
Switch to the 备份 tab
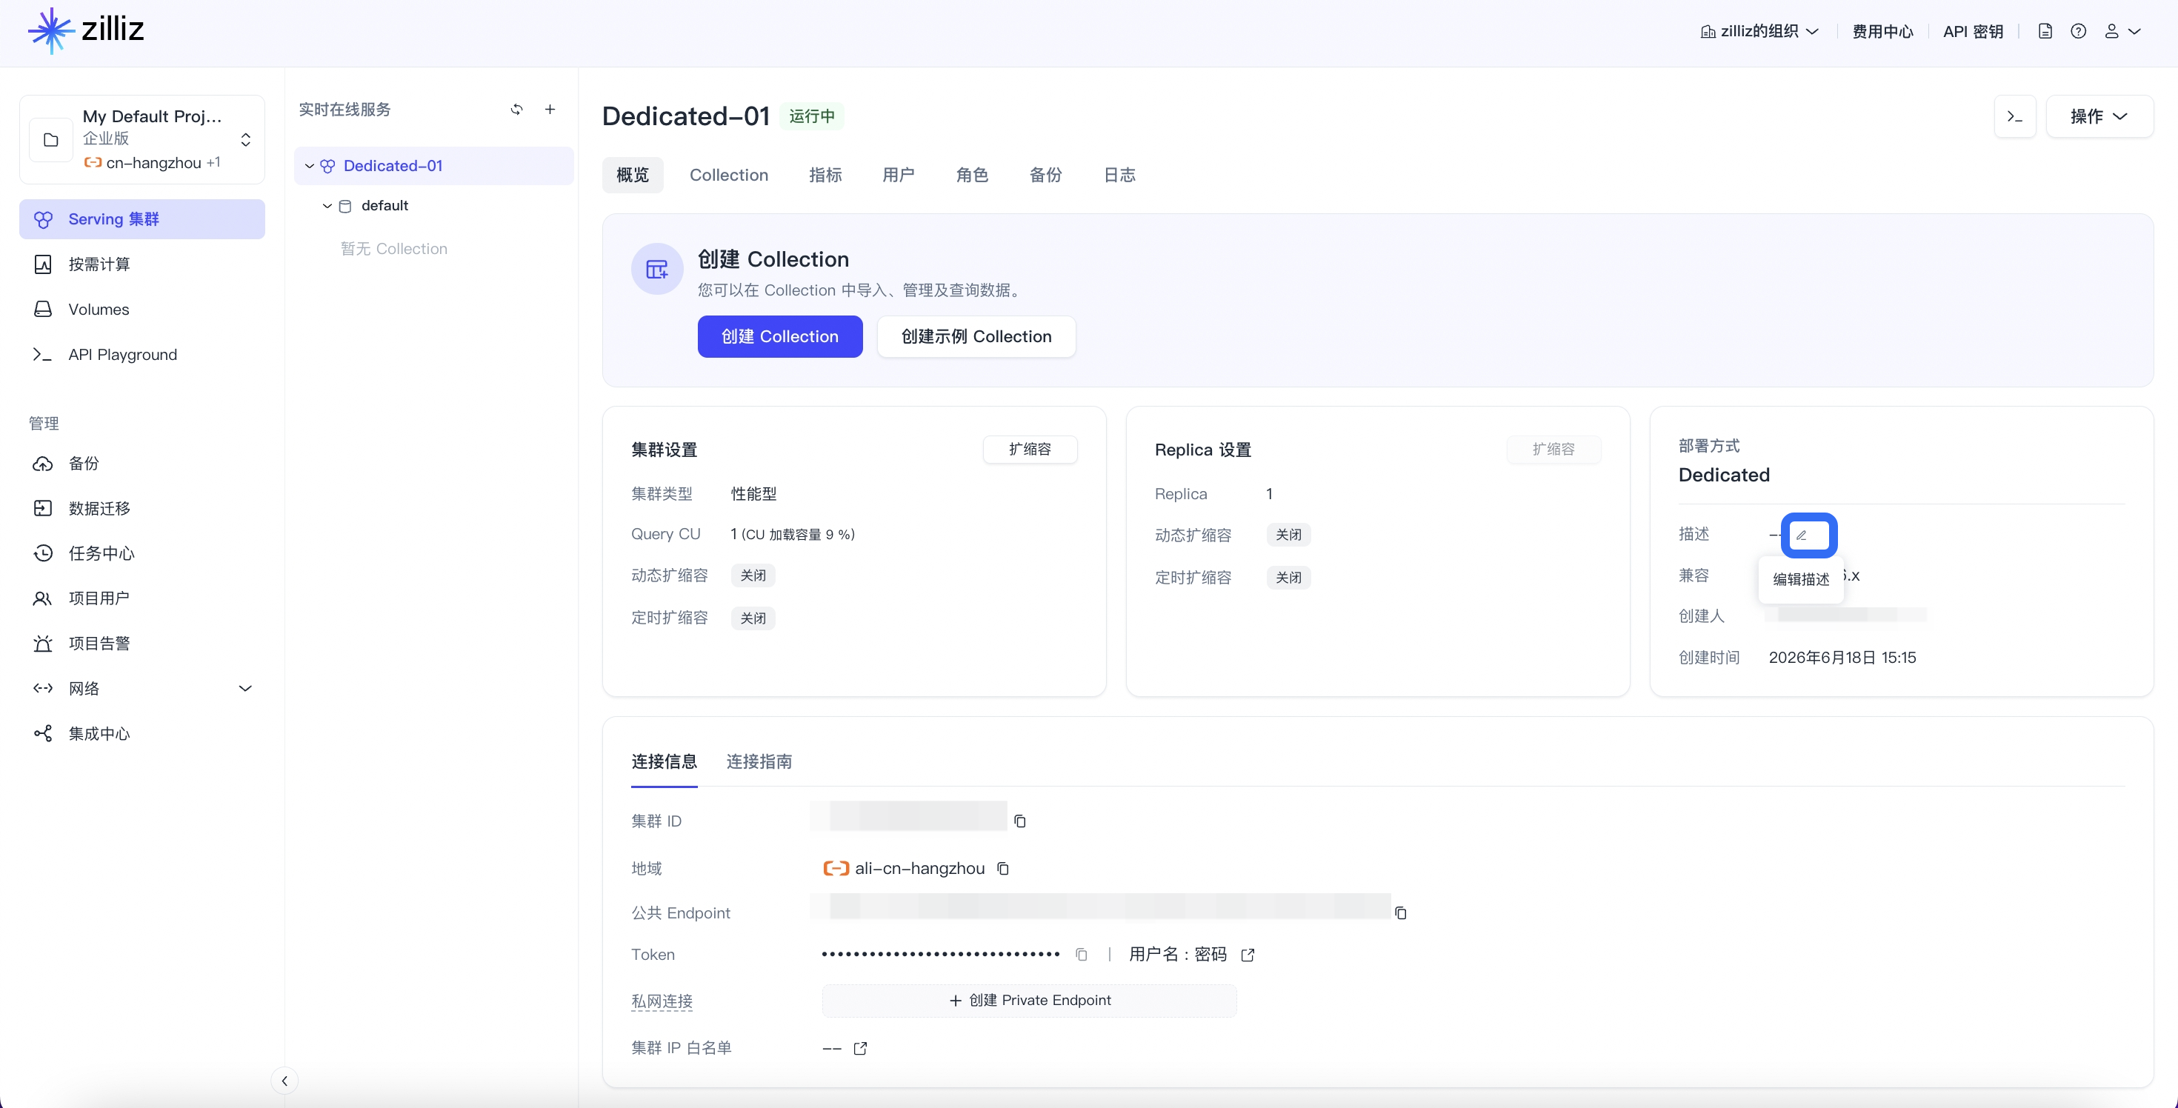(x=1045, y=174)
